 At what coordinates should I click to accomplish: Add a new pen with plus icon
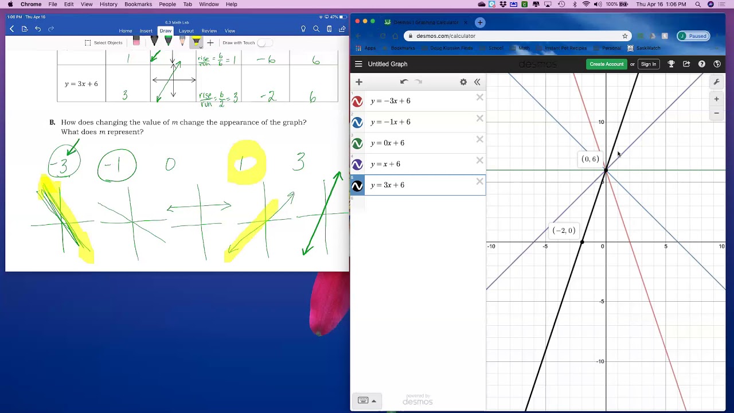(210, 42)
